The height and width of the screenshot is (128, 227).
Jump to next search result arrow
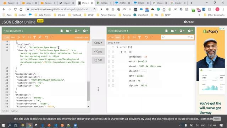(189, 37)
